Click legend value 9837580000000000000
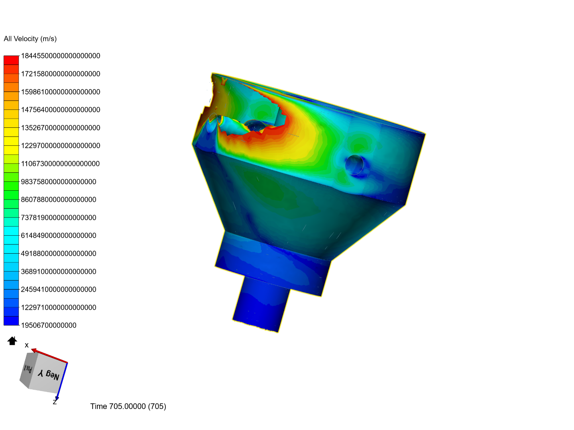 point(59,182)
